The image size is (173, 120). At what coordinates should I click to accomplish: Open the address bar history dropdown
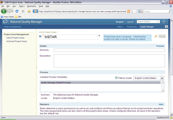pyautogui.click(x=135, y=11)
